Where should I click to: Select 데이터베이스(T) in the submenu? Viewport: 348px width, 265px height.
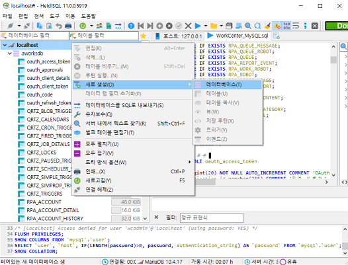[x=228, y=85]
